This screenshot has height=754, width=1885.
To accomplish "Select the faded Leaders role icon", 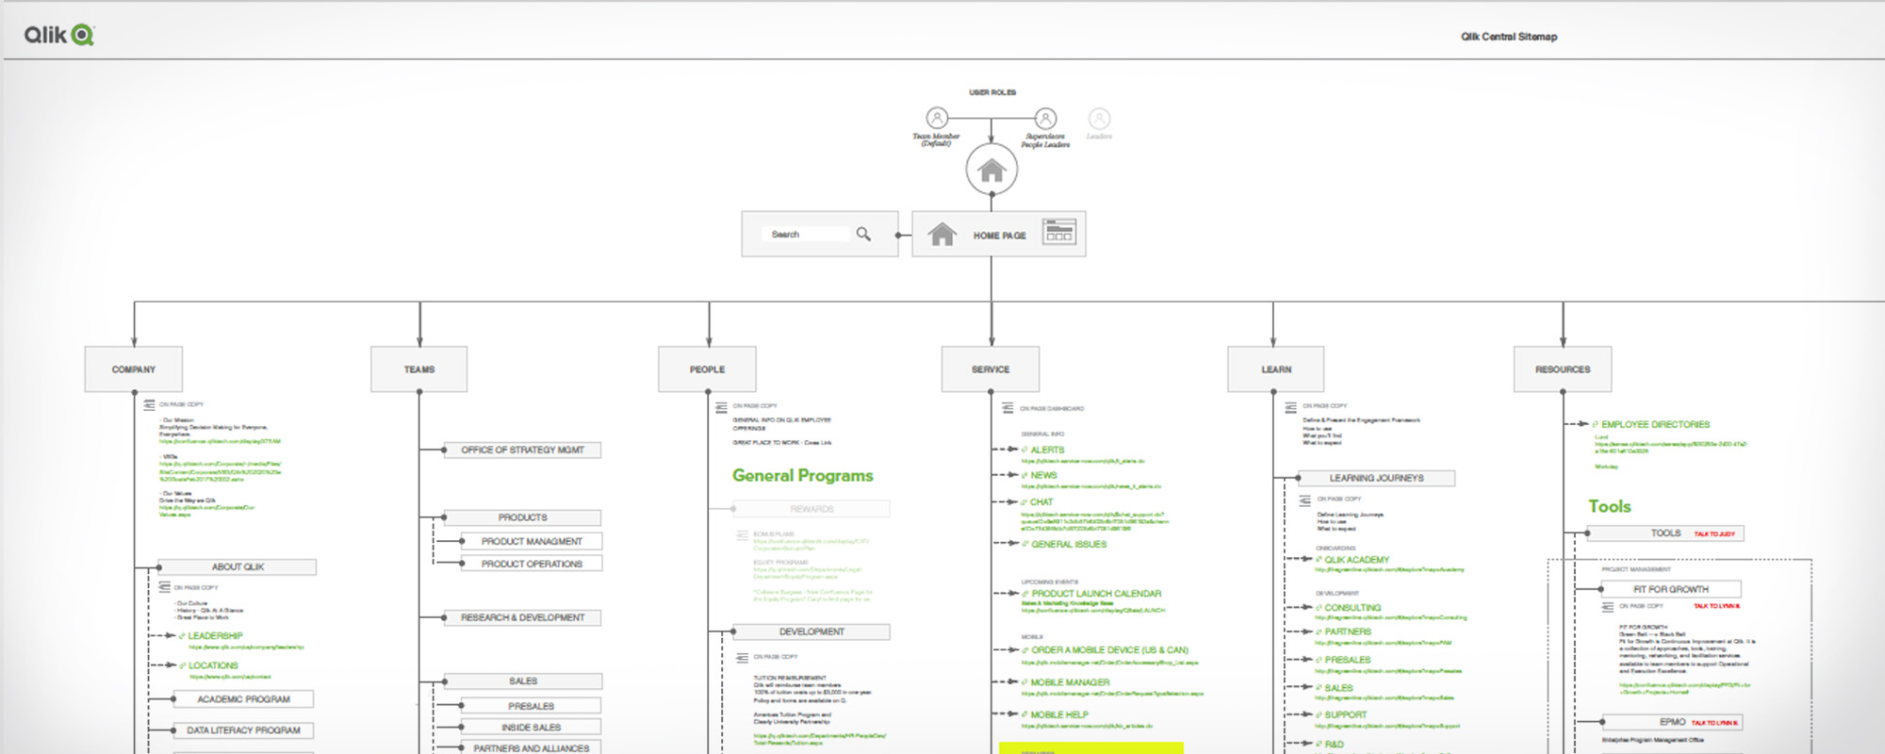I will tap(1099, 118).
